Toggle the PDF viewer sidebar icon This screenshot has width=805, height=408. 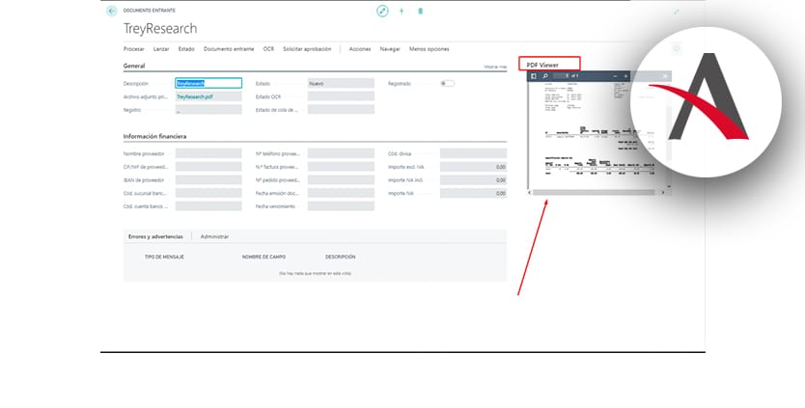click(x=534, y=76)
